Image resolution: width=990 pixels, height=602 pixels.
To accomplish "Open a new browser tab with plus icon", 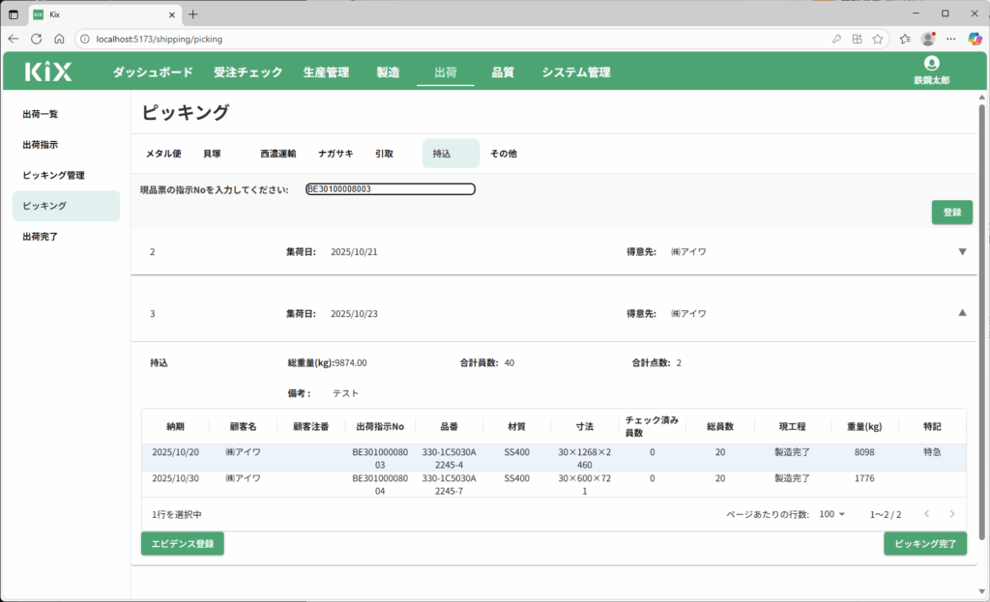I will point(193,14).
